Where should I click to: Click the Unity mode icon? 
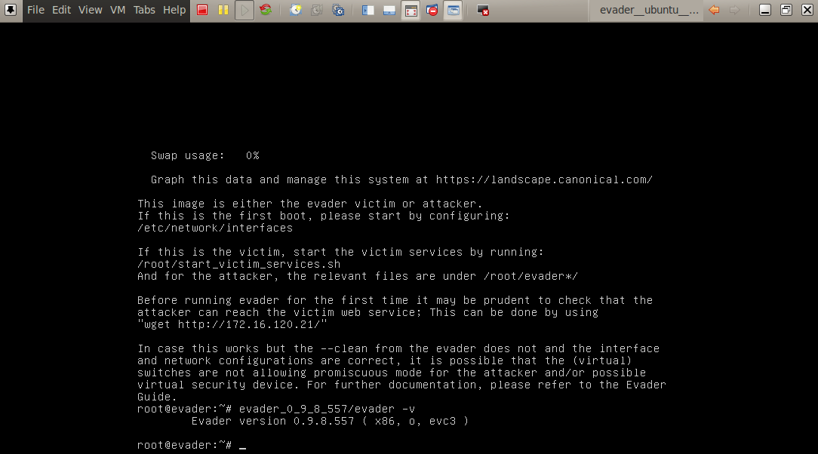(x=432, y=11)
